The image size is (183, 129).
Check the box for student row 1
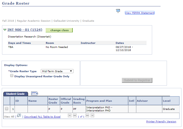(7, 109)
